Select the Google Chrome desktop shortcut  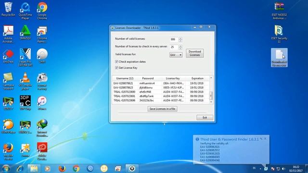42,11
